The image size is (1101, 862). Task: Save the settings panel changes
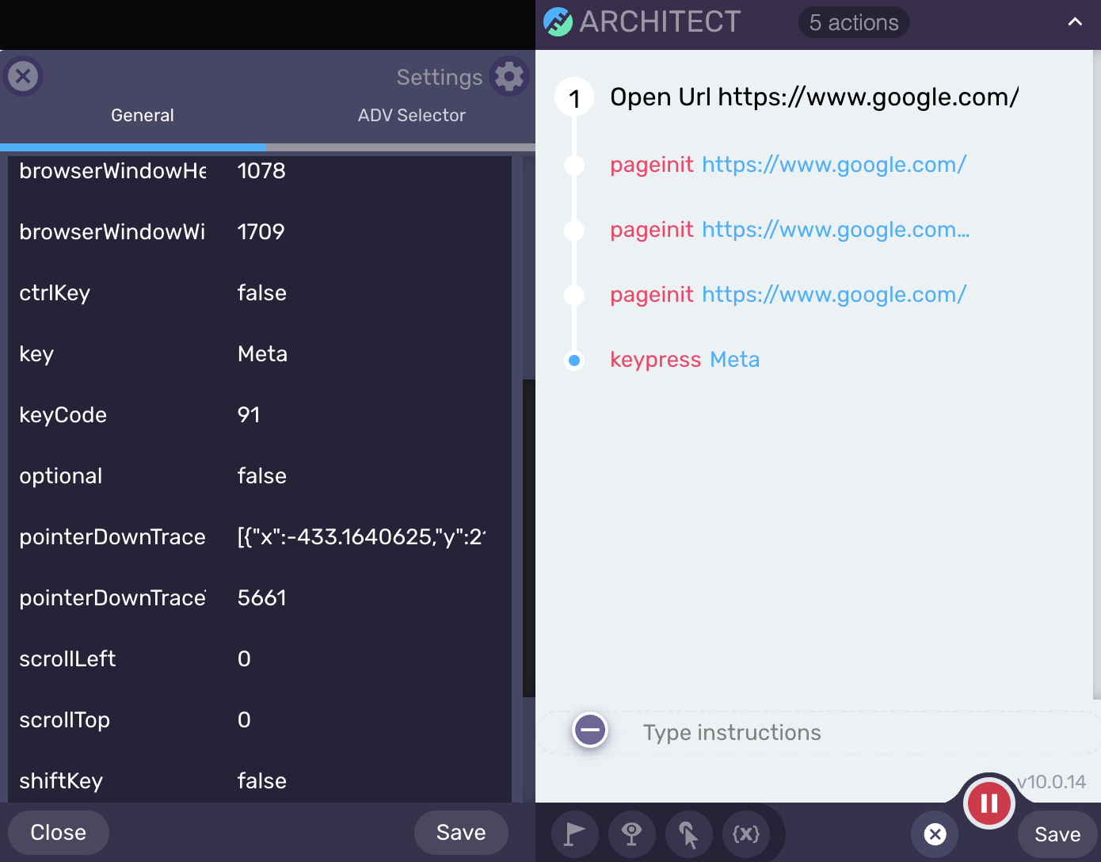click(461, 833)
